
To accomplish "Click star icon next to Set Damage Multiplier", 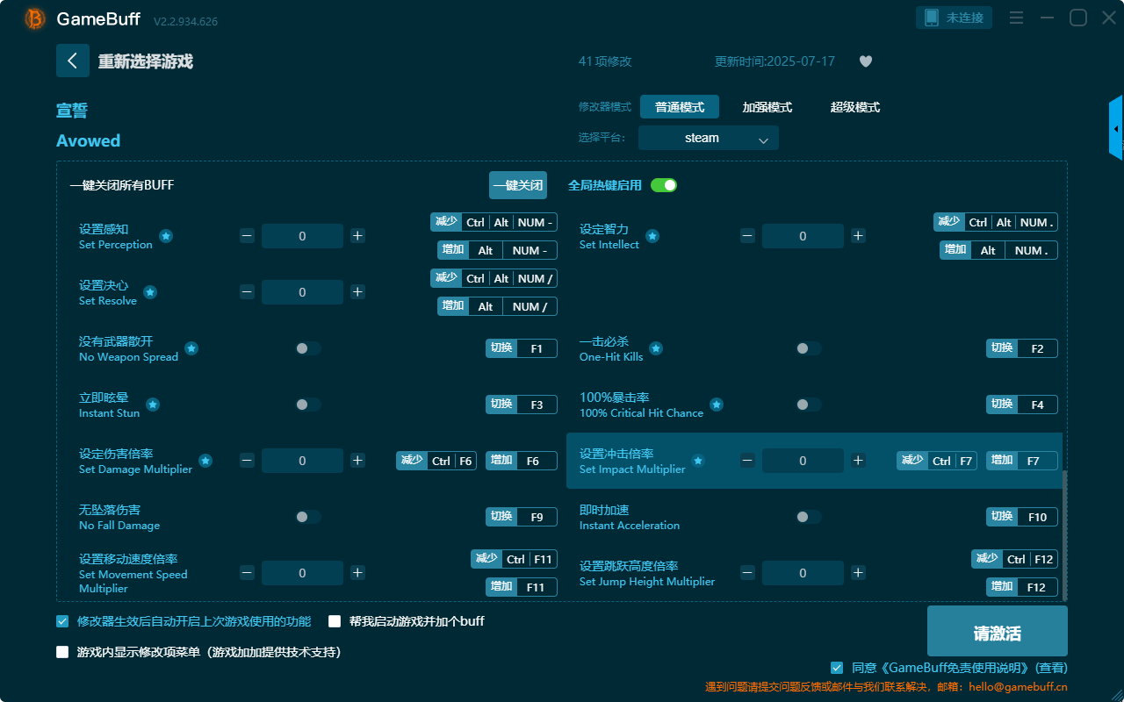I will [x=205, y=461].
